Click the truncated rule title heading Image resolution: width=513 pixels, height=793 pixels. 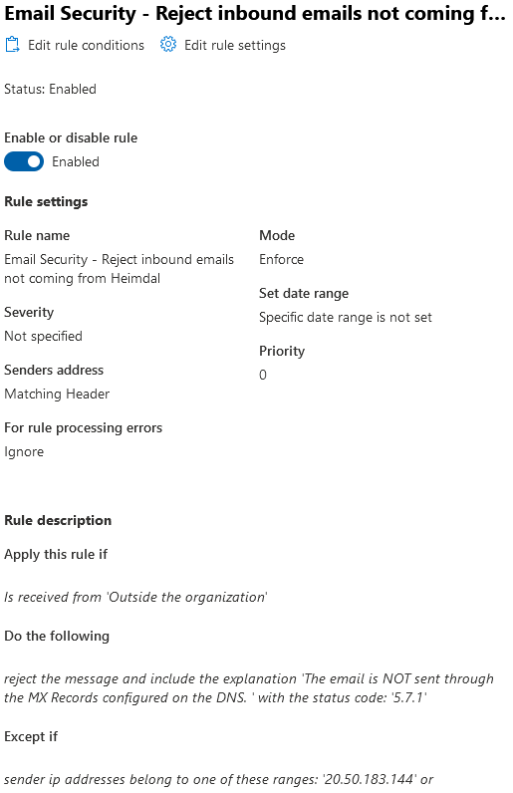pos(255,14)
